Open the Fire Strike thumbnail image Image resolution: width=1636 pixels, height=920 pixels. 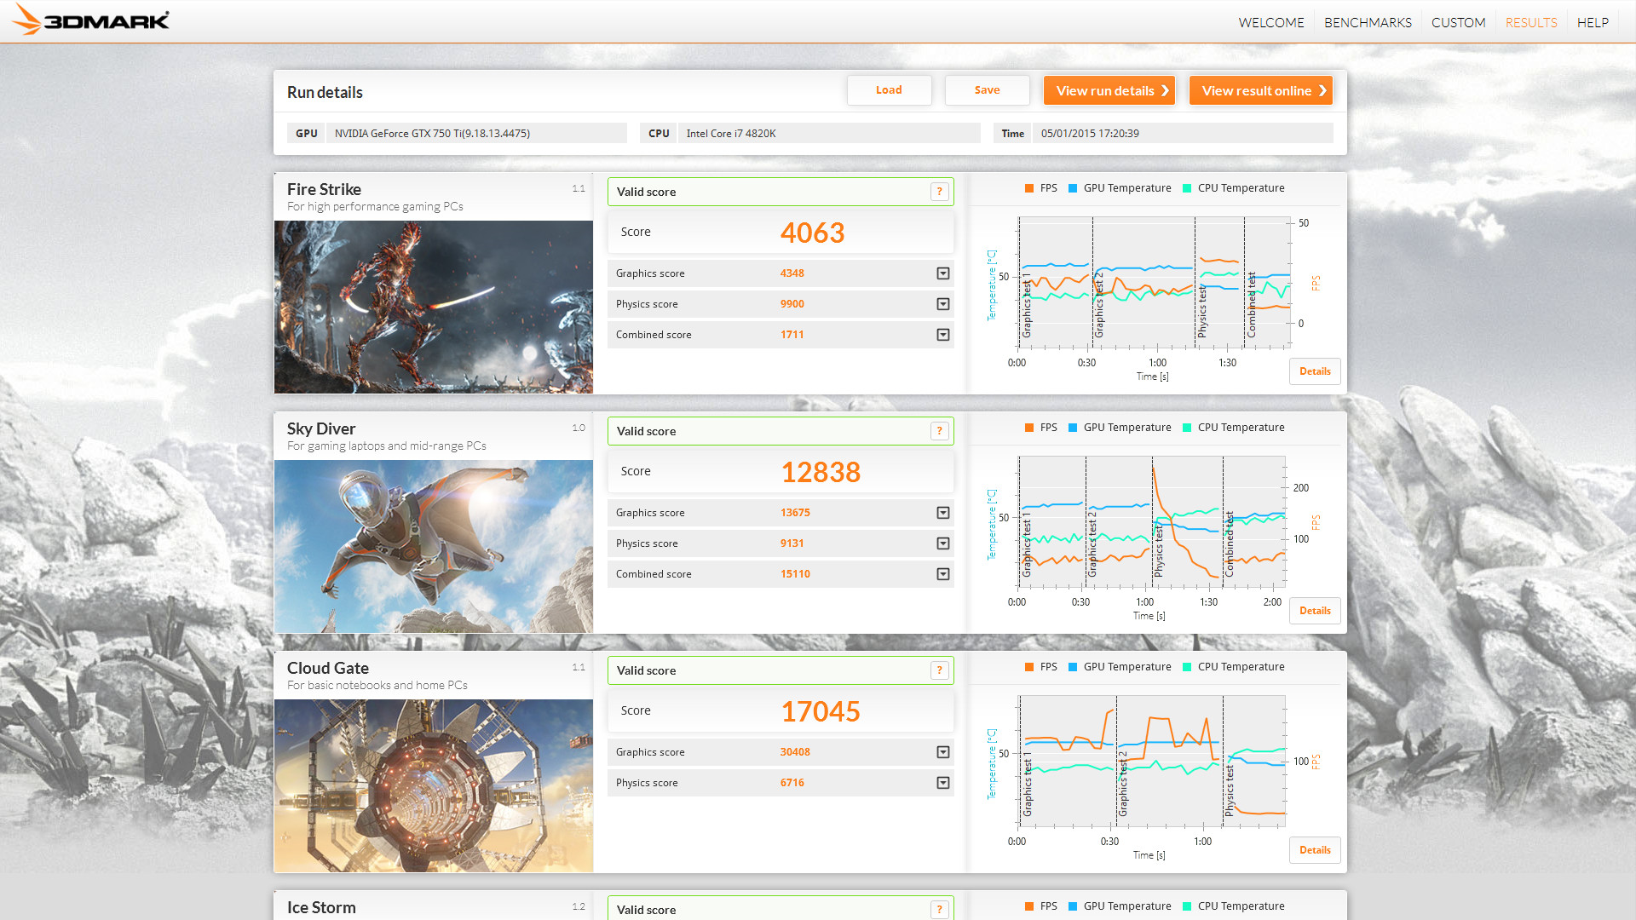click(x=433, y=307)
